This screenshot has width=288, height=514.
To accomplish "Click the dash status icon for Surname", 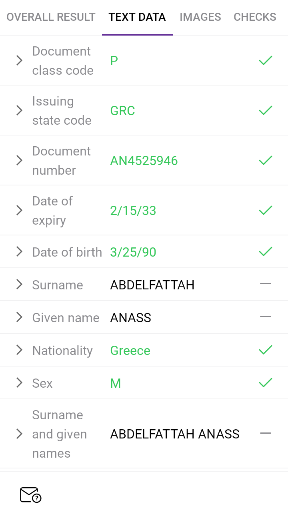I will [x=265, y=284].
